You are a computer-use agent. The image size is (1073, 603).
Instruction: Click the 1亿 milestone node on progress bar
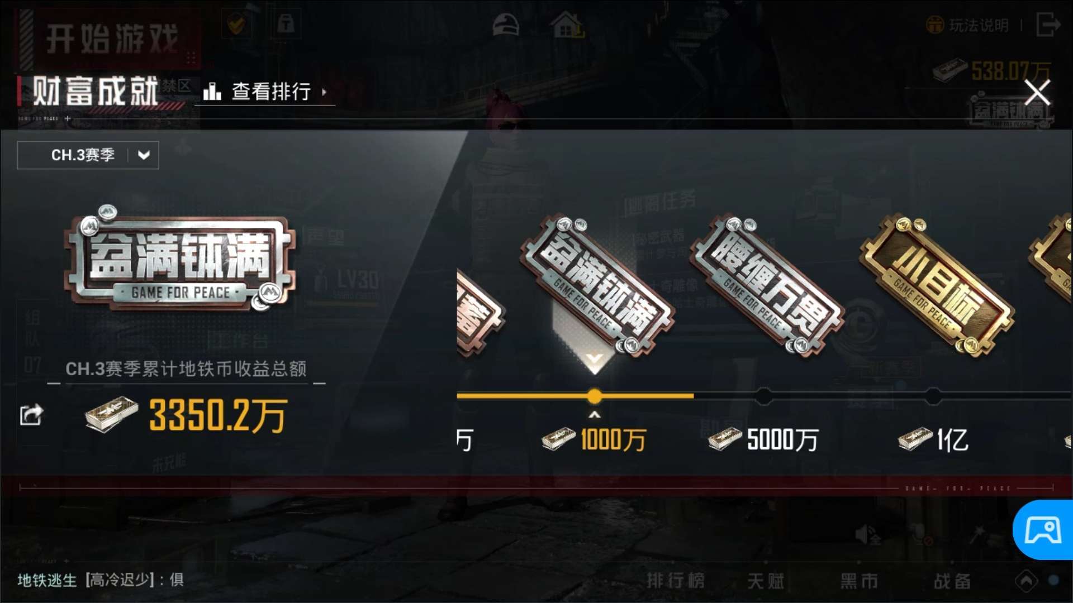(x=933, y=396)
